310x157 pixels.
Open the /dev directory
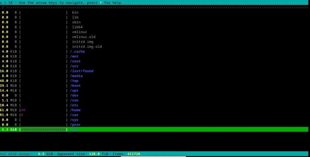74,96
